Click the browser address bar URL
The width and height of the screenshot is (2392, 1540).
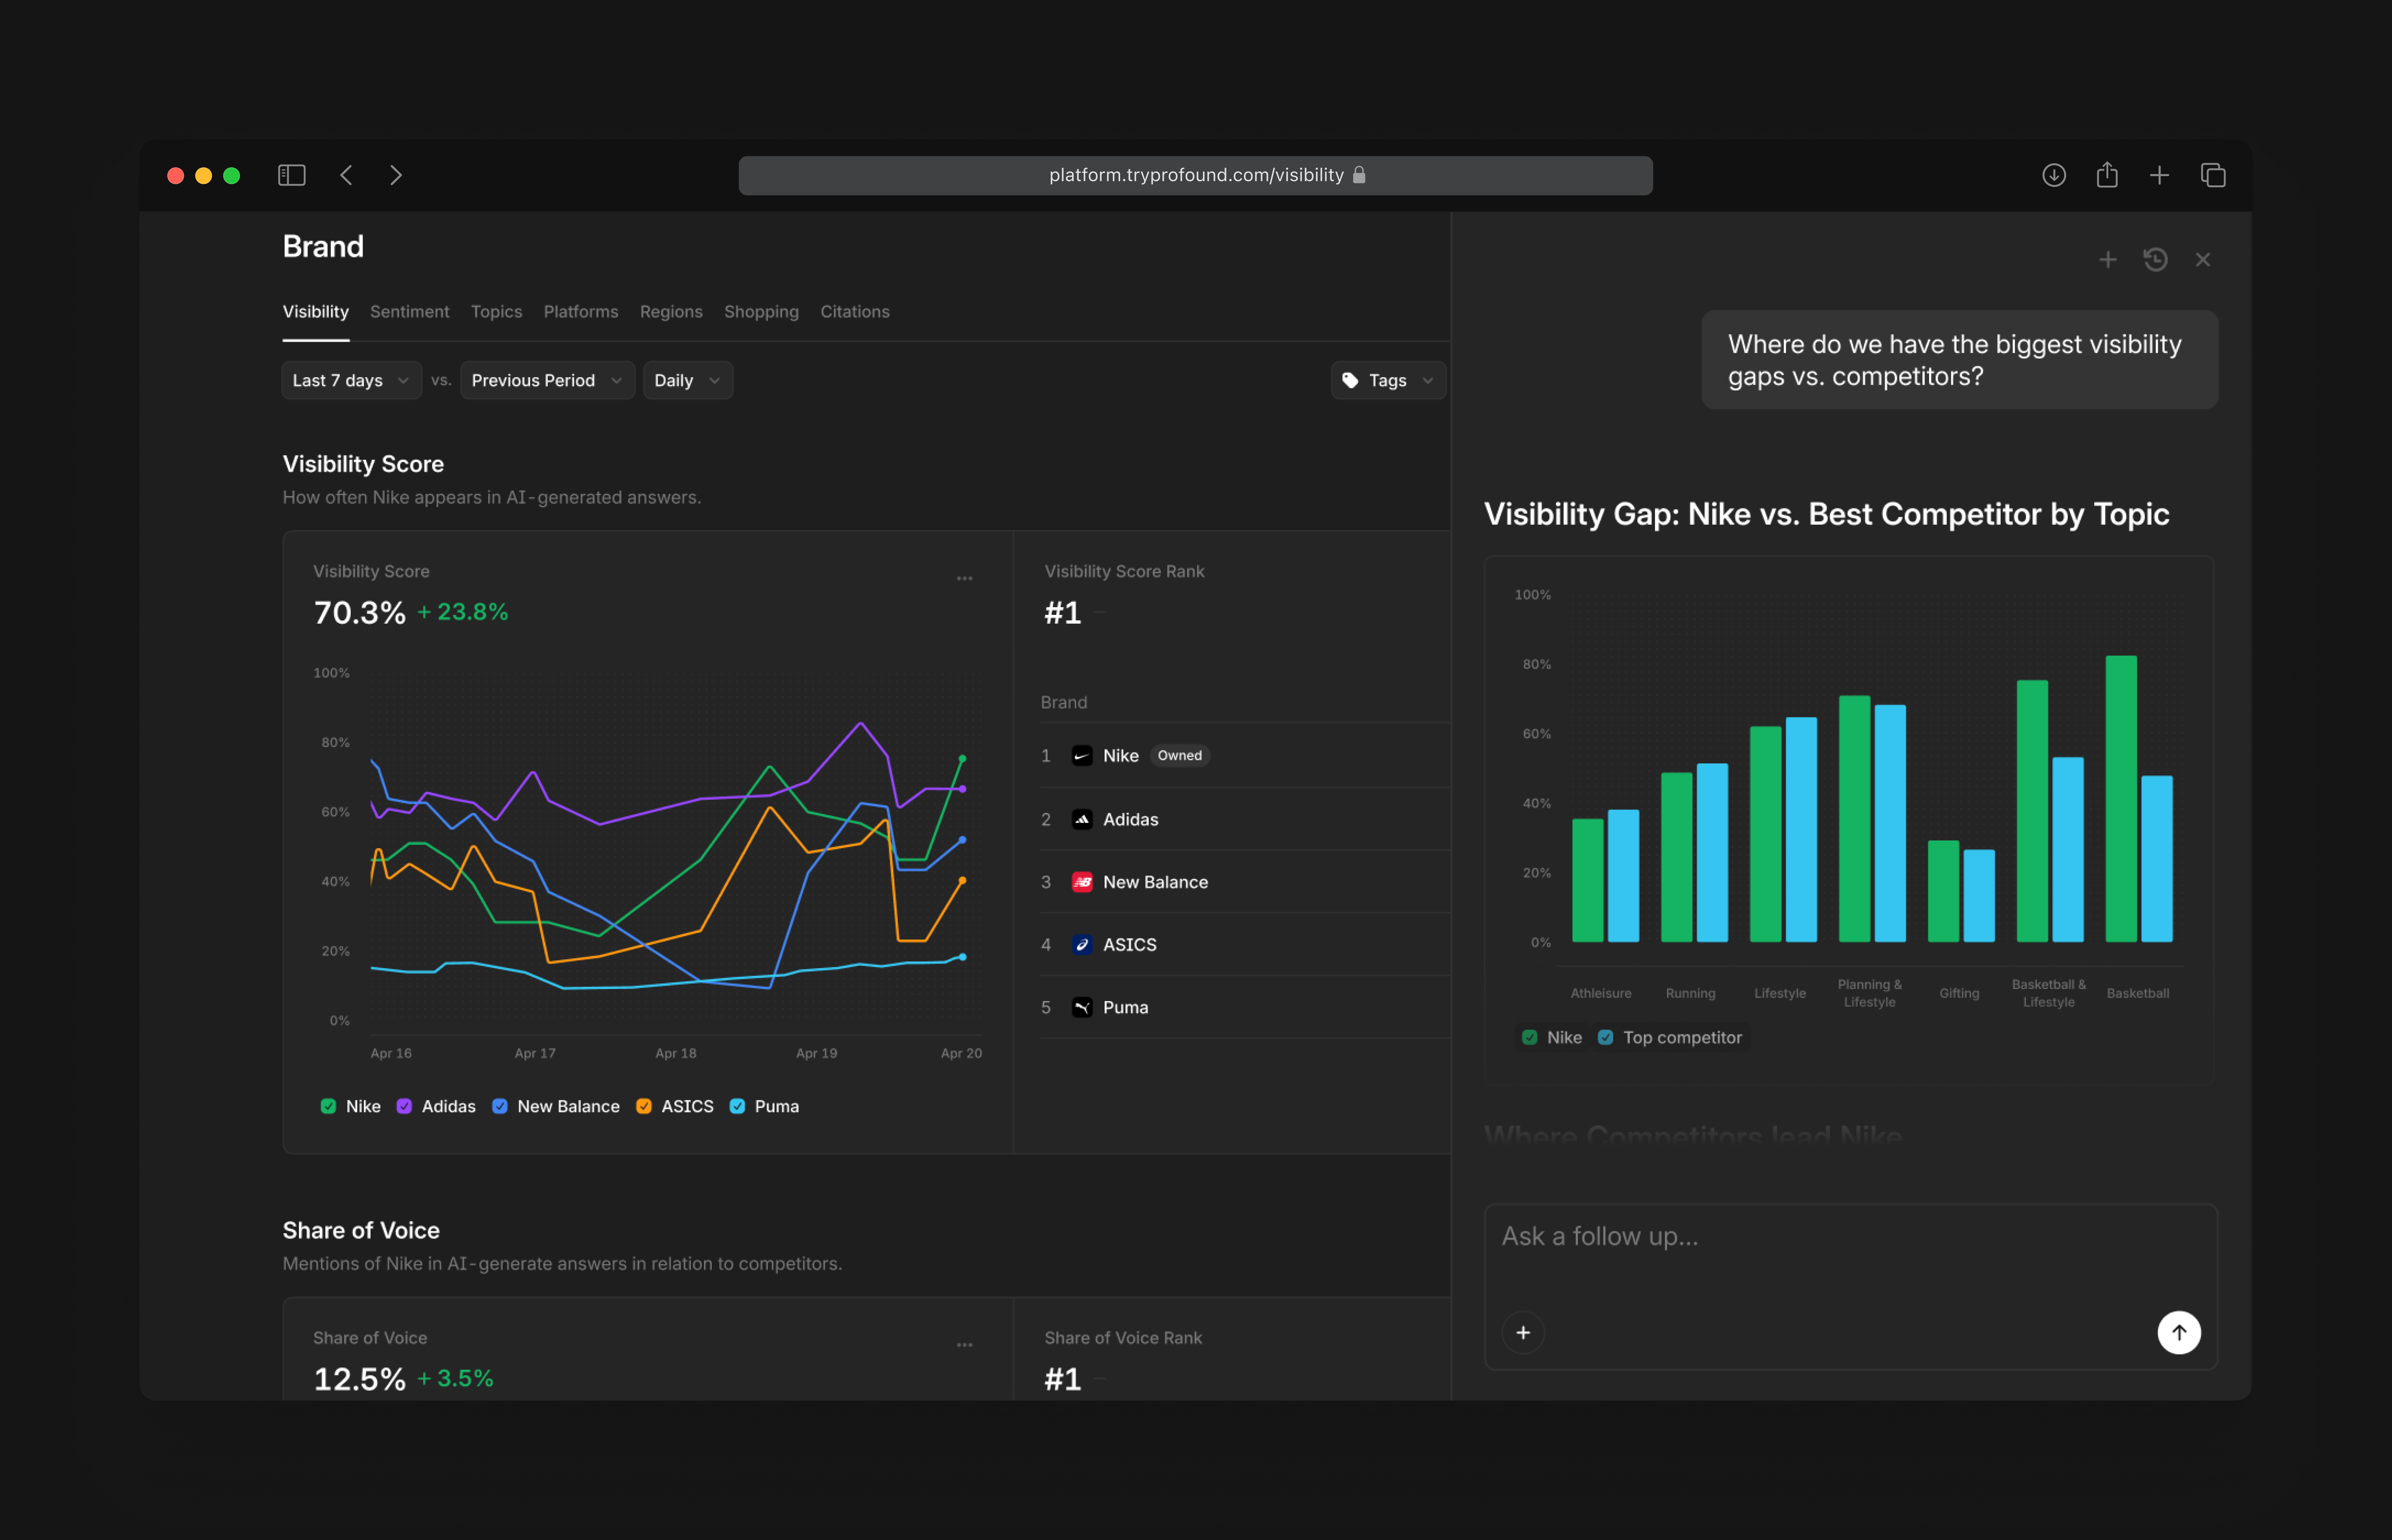coord(1196,175)
